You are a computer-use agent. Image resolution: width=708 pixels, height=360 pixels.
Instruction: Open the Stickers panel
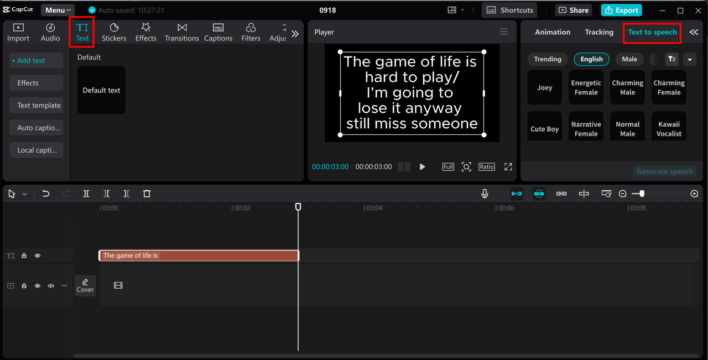114,33
